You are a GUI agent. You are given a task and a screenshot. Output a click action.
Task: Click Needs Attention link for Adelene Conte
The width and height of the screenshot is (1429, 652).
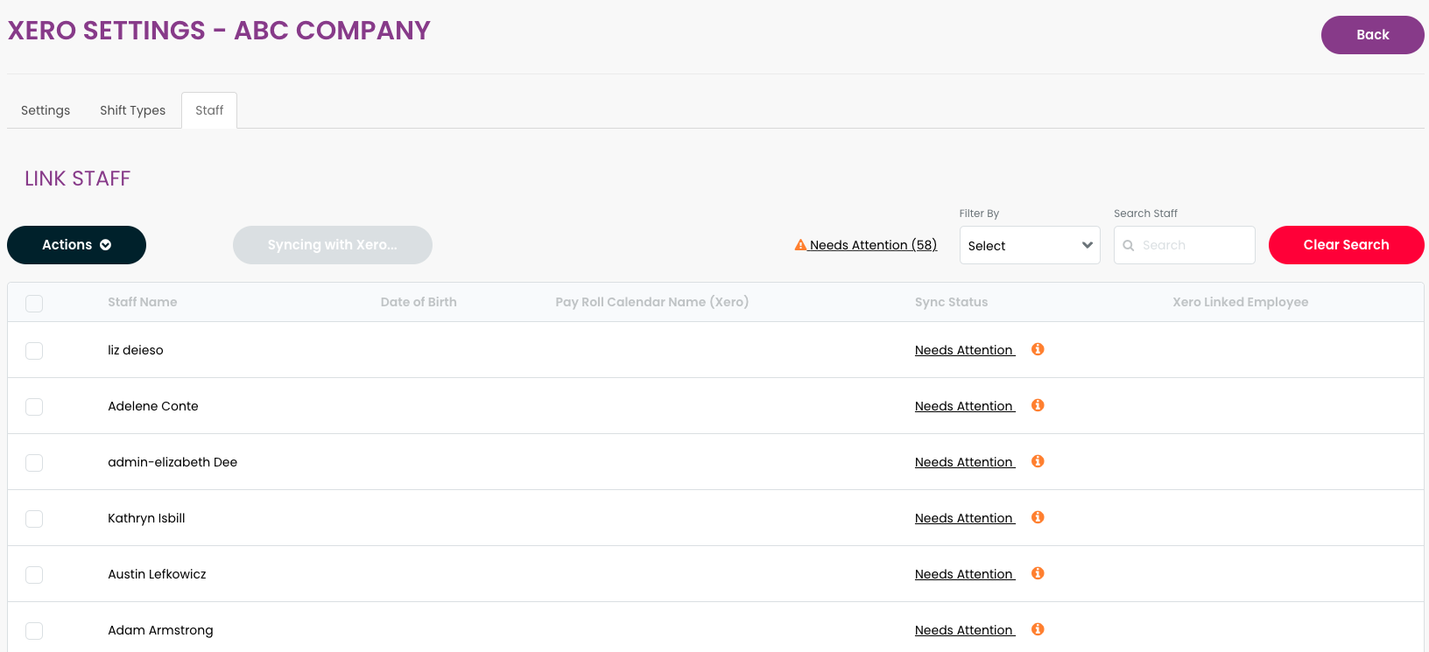point(965,406)
